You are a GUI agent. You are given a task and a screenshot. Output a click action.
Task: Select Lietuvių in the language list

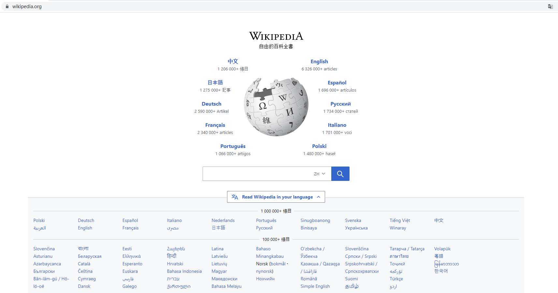click(219, 264)
